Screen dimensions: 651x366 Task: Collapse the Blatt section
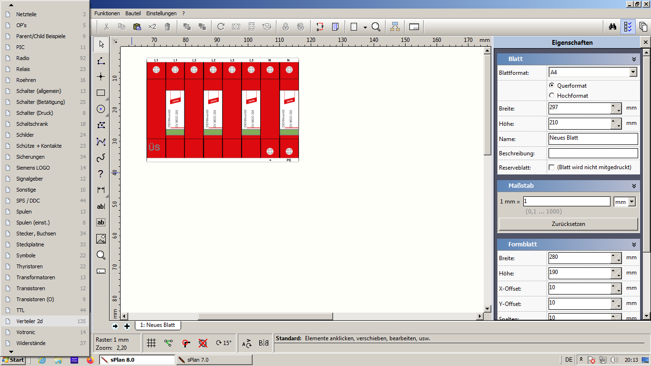point(634,59)
